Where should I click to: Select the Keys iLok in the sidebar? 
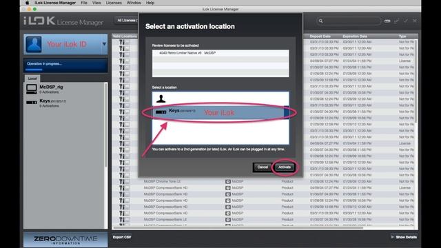[x=63, y=103]
